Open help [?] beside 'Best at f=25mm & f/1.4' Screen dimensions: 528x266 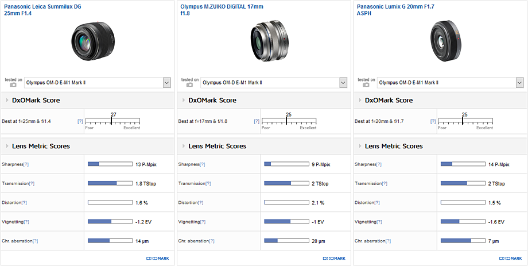pyautogui.click(x=80, y=121)
